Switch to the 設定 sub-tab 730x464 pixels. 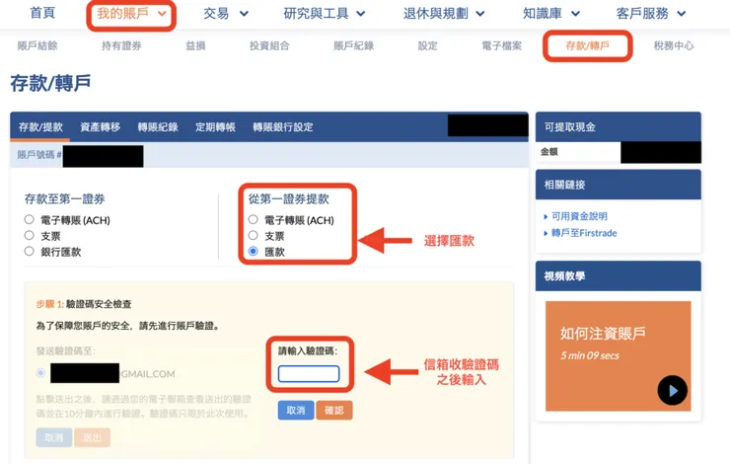pyautogui.click(x=428, y=45)
